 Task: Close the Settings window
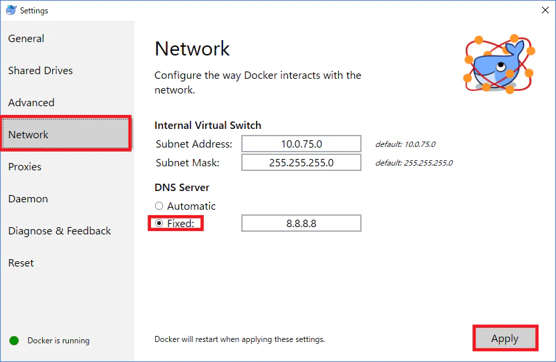pos(545,10)
